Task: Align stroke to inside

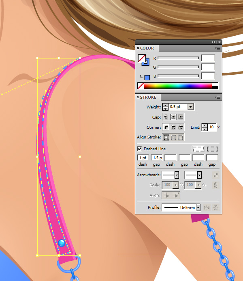Action: click(173, 137)
